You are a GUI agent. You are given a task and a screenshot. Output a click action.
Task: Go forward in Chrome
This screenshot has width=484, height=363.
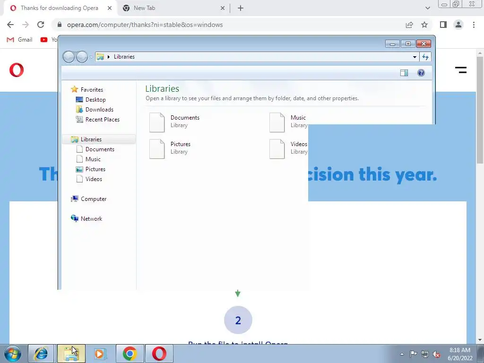[26, 25]
